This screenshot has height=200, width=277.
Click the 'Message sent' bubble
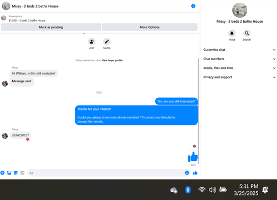click(x=22, y=82)
